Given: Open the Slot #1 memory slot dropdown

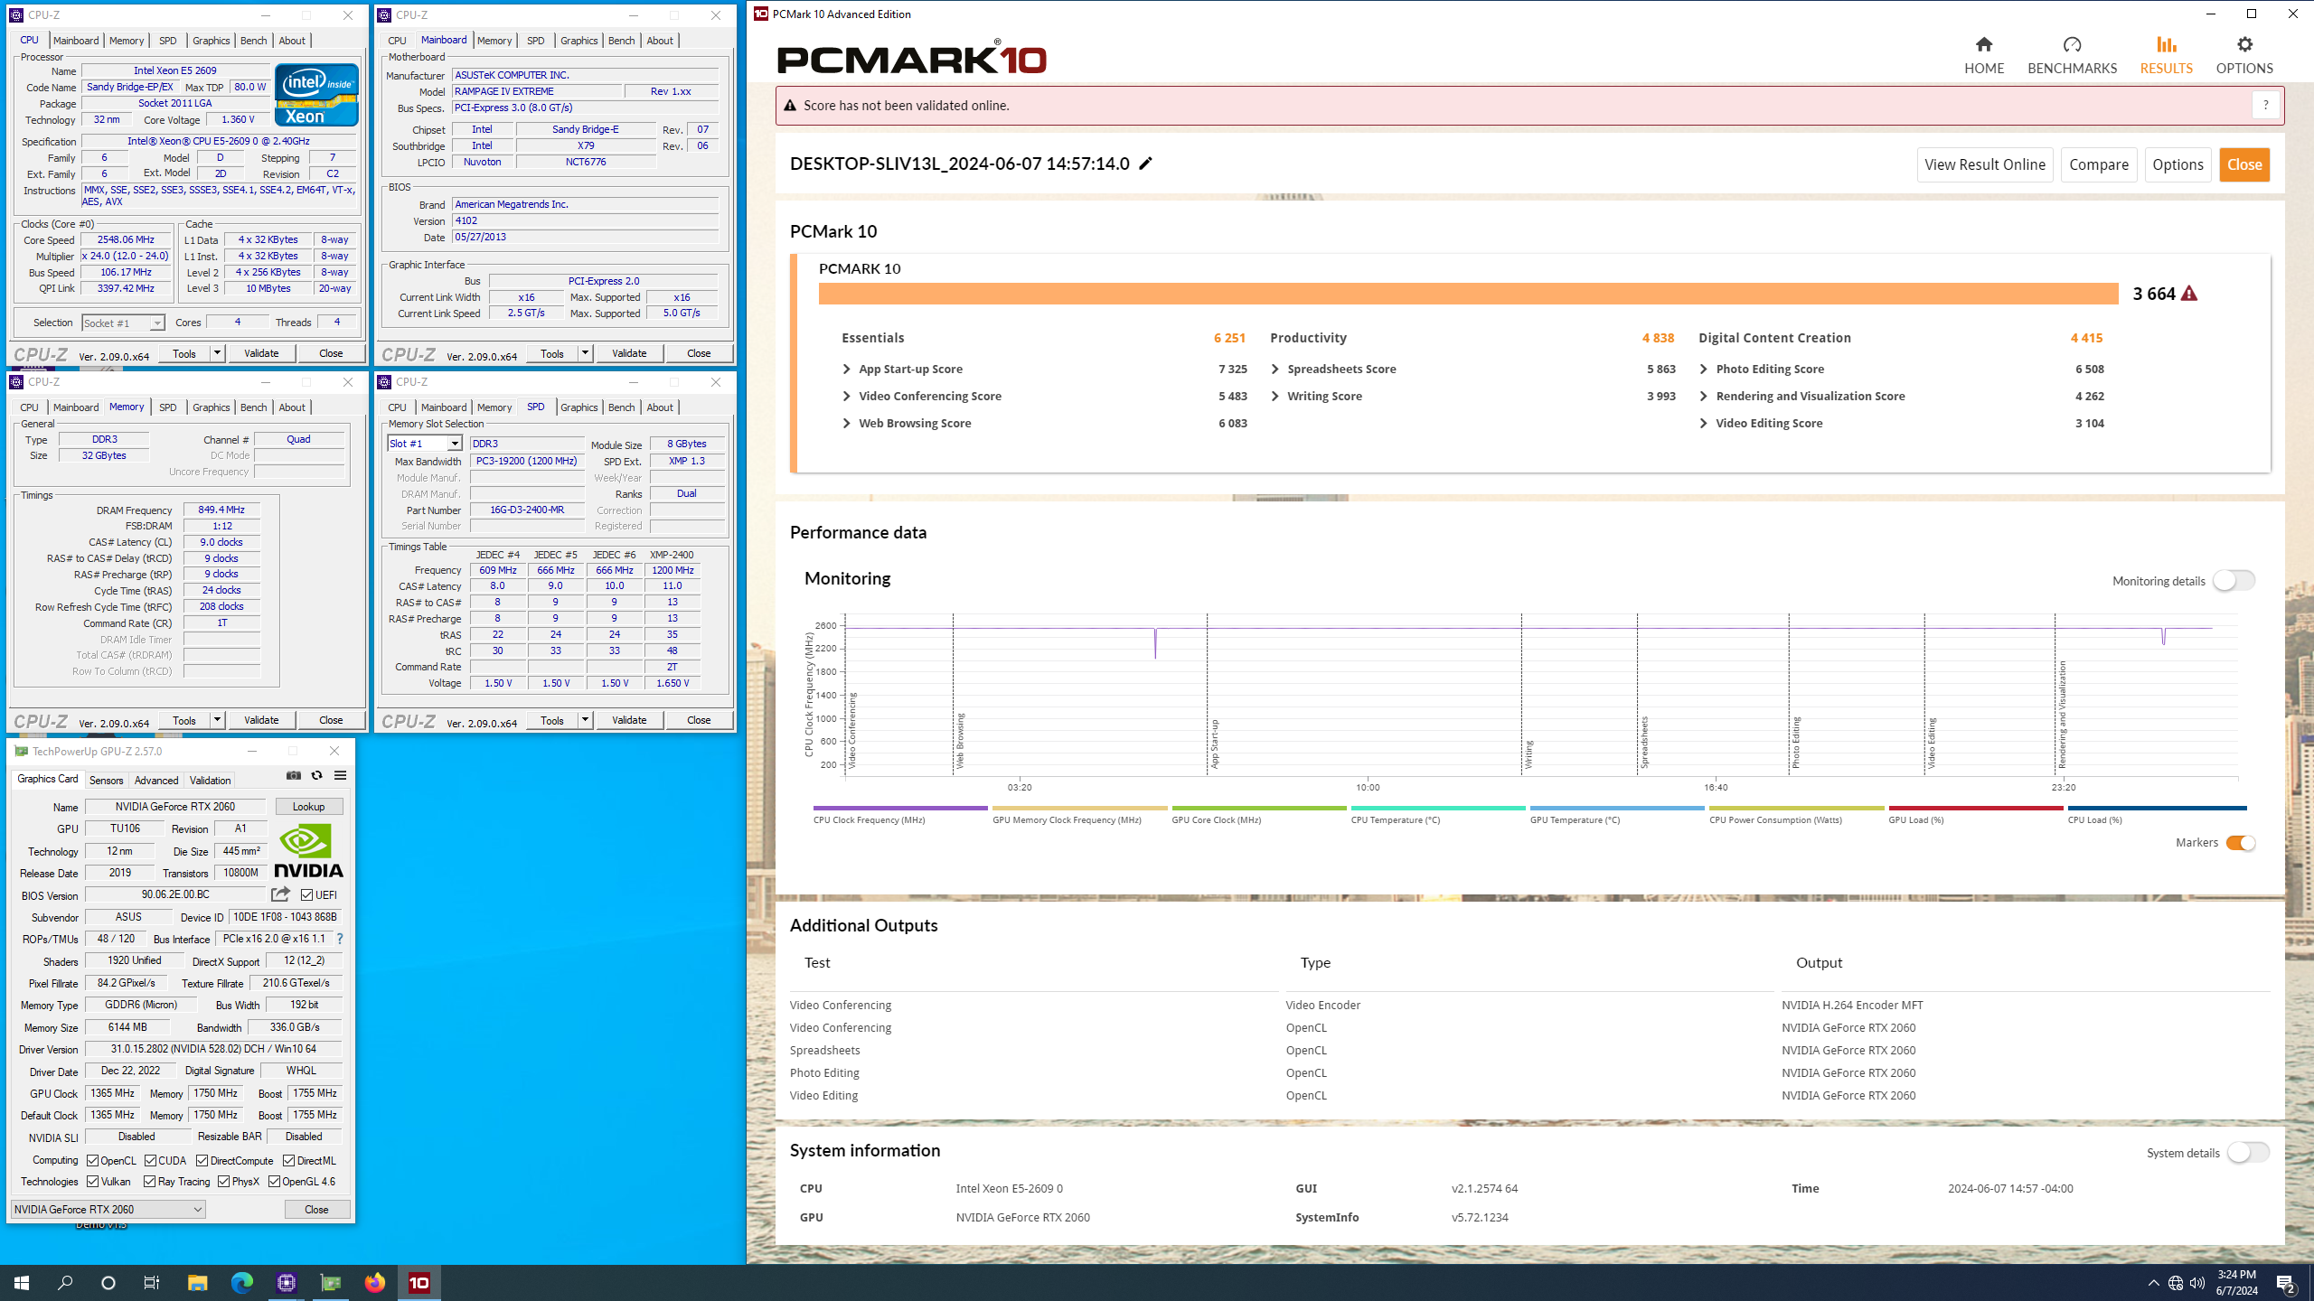Looking at the screenshot, I should tap(425, 443).
